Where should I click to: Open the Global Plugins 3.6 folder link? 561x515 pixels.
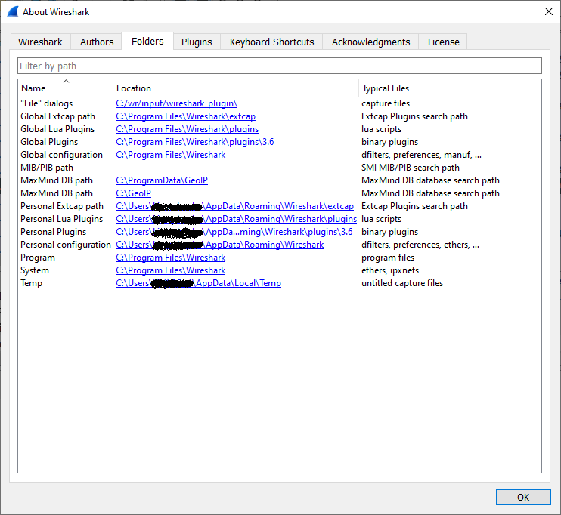(194, 142)
